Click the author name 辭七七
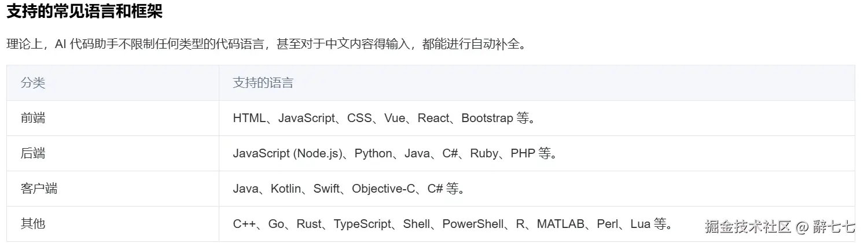Image resolution: width=864 pixels, height=243 pixels. click(834, 226)
